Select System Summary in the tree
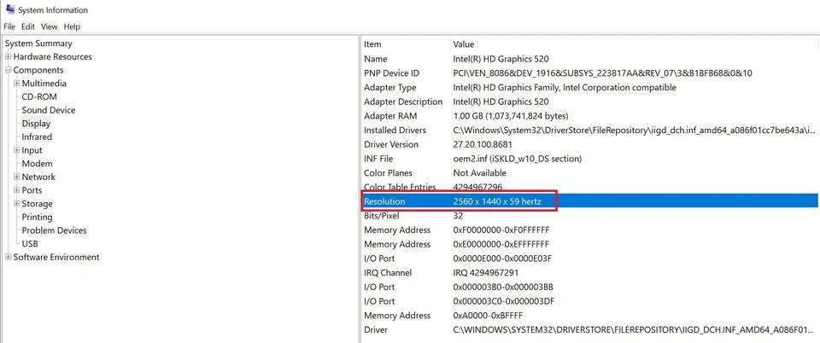Image resolution: width=820 pixels, height=343 pixels. 38,44
